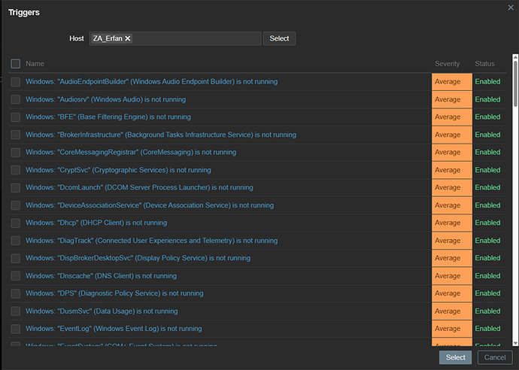Screen dimensions: 519x370
Task: Click the trigger list vertical scrollbar thumb
Action: pos(515,83)
